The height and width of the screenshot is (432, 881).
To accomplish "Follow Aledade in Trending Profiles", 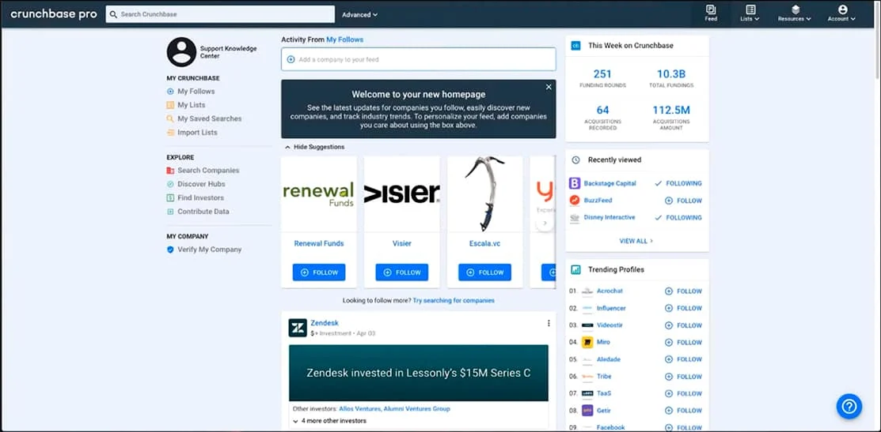I will 683,359.
